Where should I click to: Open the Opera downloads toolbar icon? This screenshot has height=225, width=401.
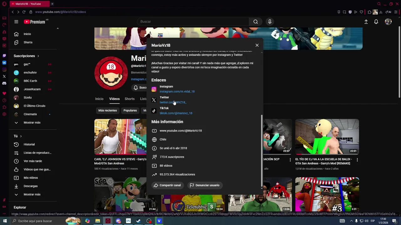(x=381, y=12)
